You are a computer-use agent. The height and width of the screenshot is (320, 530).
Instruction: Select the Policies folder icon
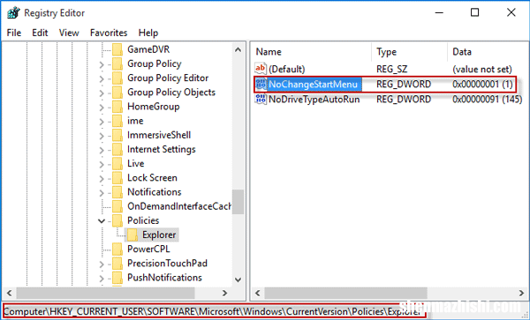click(x=117, y=220)
